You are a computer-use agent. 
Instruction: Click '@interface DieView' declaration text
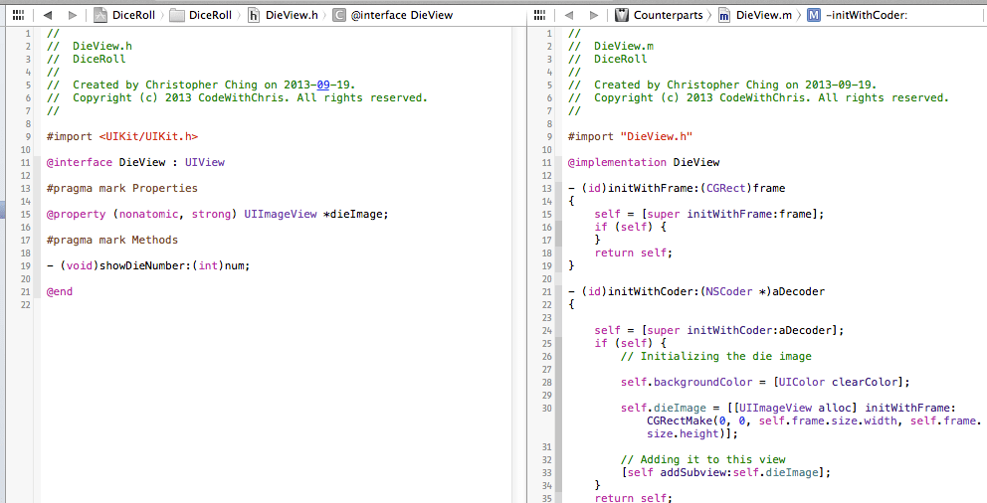[105, 162]
